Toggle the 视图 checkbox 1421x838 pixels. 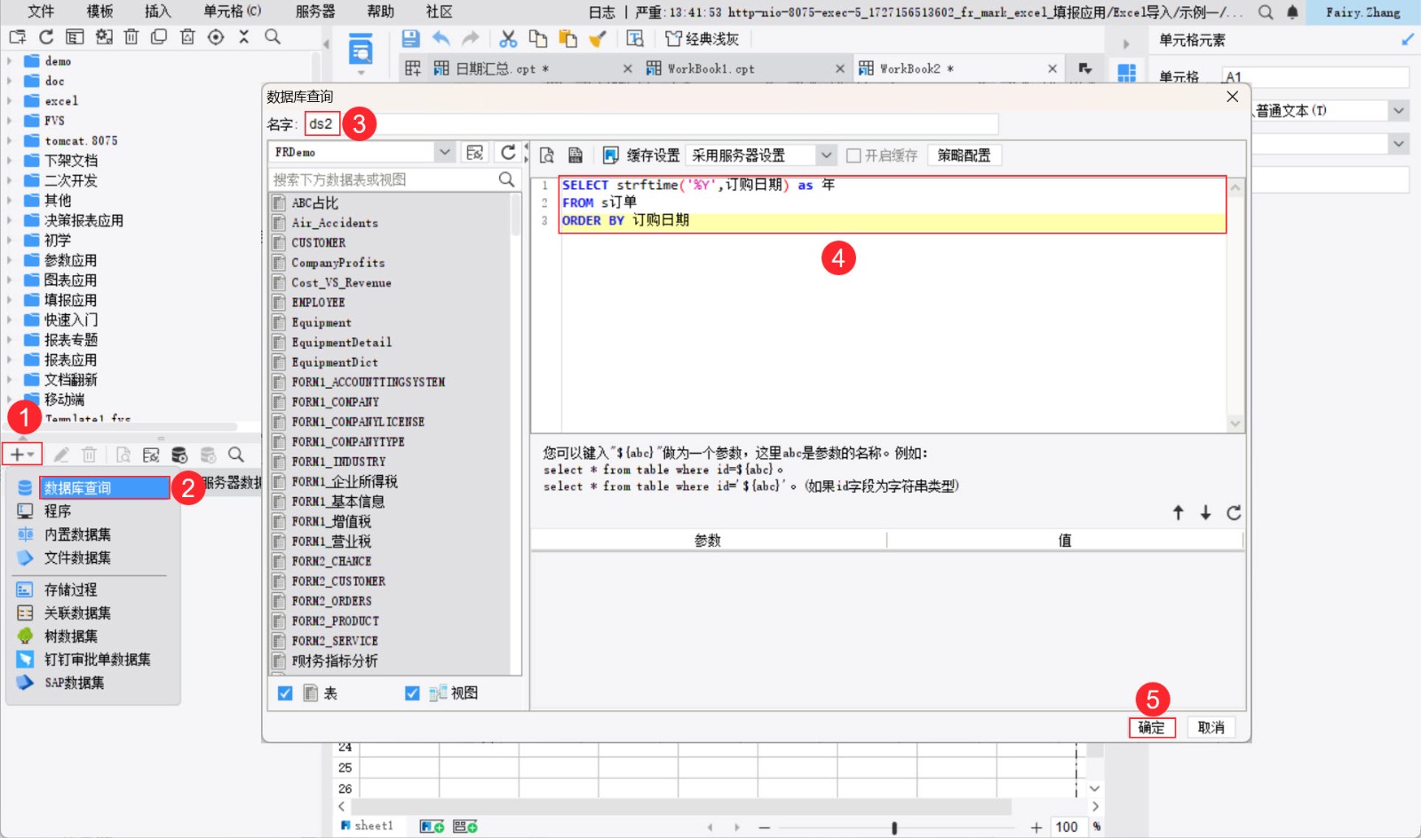pos(411,693)
